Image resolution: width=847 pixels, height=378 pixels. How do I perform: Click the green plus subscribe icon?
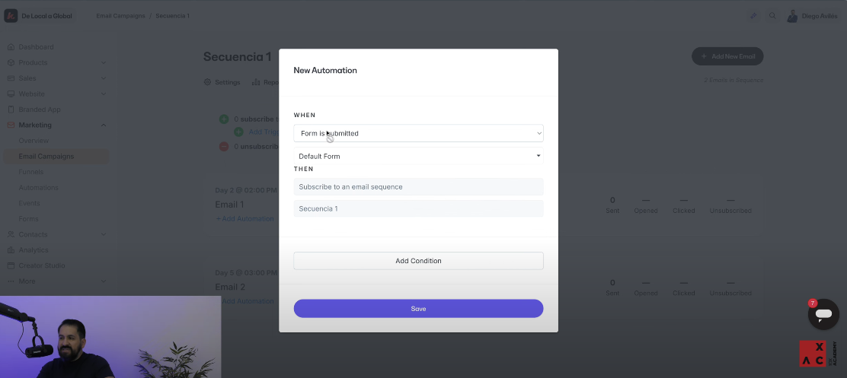[x=224, y=119]
